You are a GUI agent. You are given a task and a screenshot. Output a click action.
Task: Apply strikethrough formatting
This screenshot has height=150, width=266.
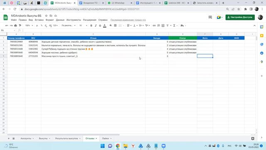(x=100, y=25)
